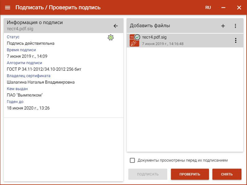The width and height of the screenshot is (247, 185).
Task: Click the Владелец сертификата field label
Action: [x=29, y=76]
